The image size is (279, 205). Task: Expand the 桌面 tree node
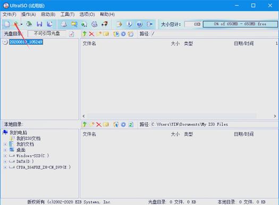click(5, 150)
